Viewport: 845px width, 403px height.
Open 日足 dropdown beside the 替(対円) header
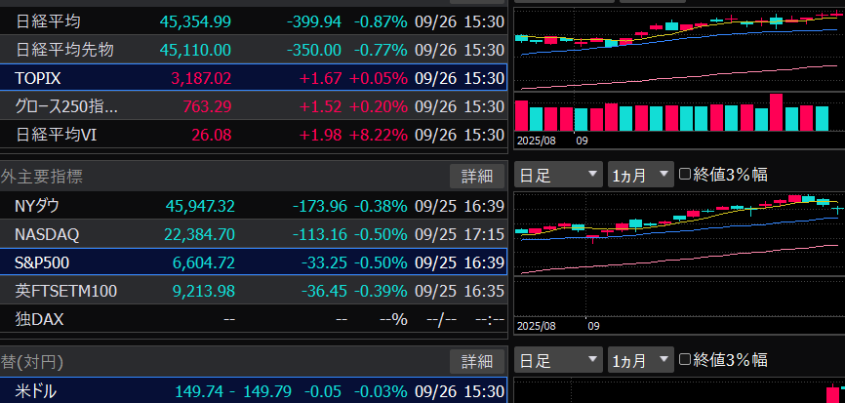pos(558,360)
